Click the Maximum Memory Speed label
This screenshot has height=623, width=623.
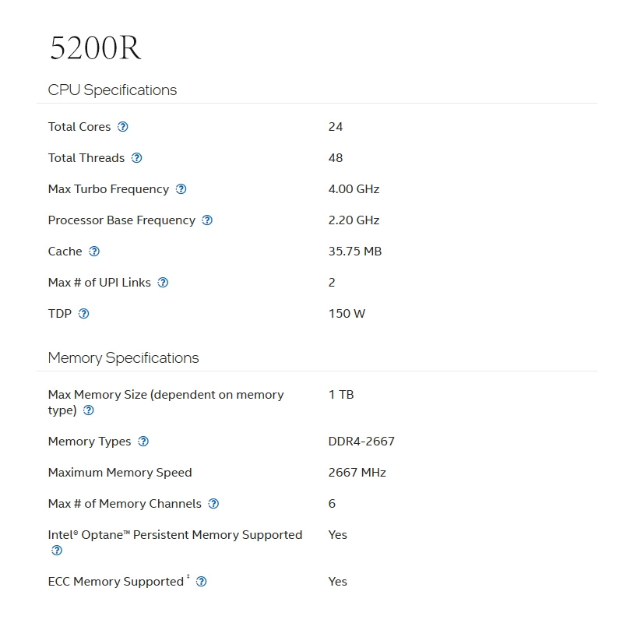pos(120,473)
